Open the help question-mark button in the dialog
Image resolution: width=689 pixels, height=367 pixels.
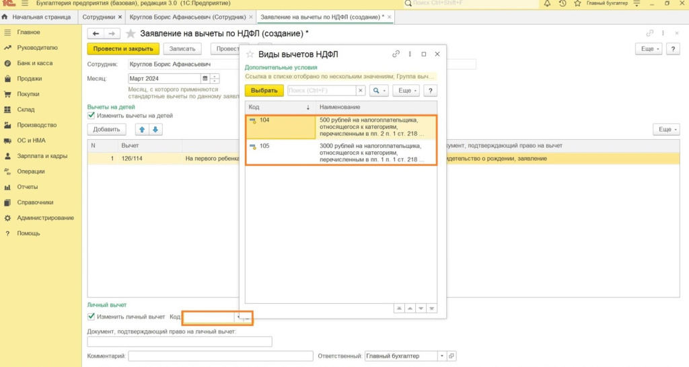429,90
